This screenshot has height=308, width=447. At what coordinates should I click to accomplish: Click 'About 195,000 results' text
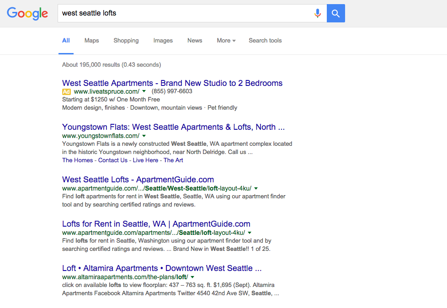point(112,65)
